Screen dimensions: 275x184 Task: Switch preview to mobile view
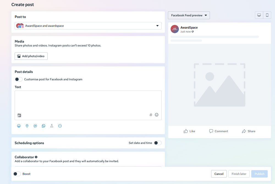click(x=267, y=15)
